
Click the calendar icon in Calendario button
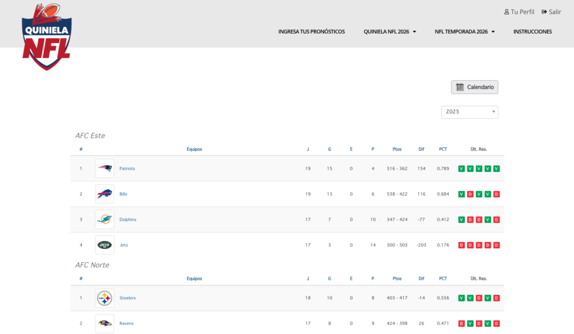pos(460,87)
